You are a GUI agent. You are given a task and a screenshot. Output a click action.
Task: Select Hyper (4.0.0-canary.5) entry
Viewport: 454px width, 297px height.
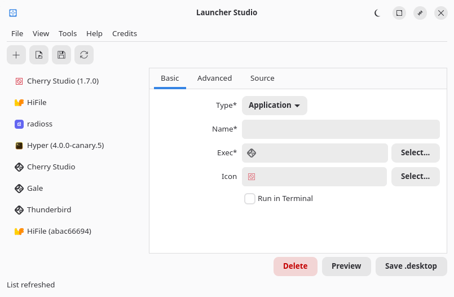tap(75, 146)
